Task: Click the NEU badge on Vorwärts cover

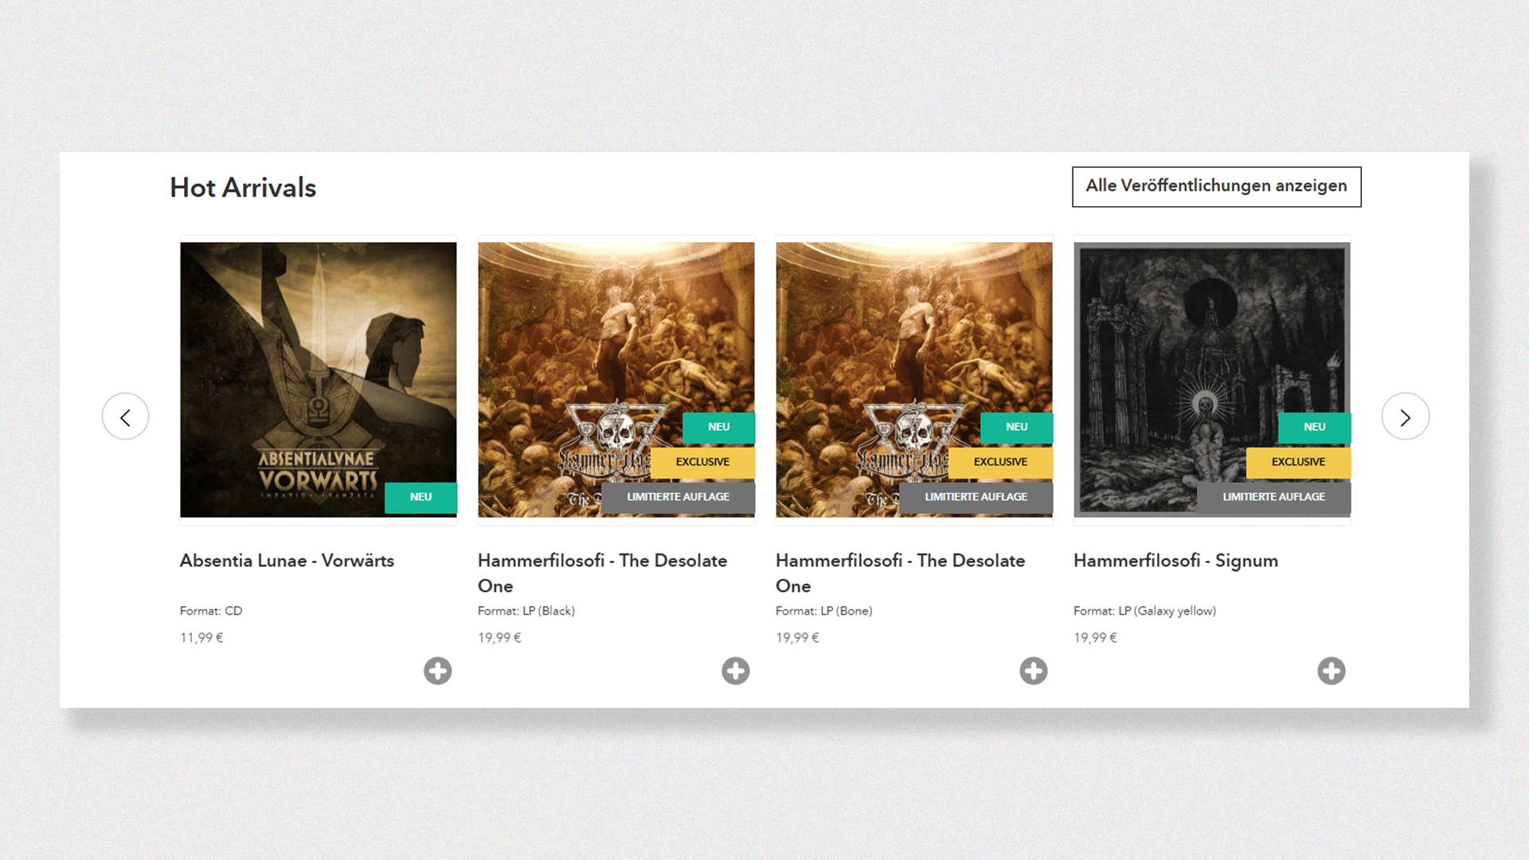Action: pos(420,497)
